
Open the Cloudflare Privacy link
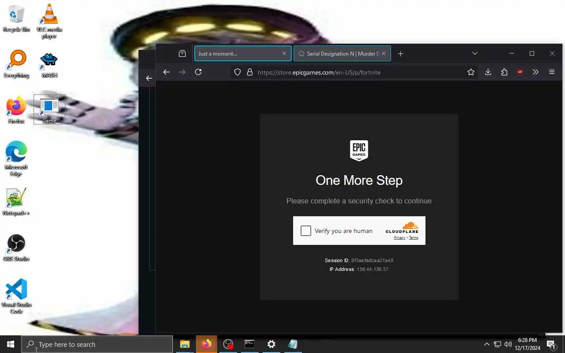pyautogui.click(x=399, y=238)
